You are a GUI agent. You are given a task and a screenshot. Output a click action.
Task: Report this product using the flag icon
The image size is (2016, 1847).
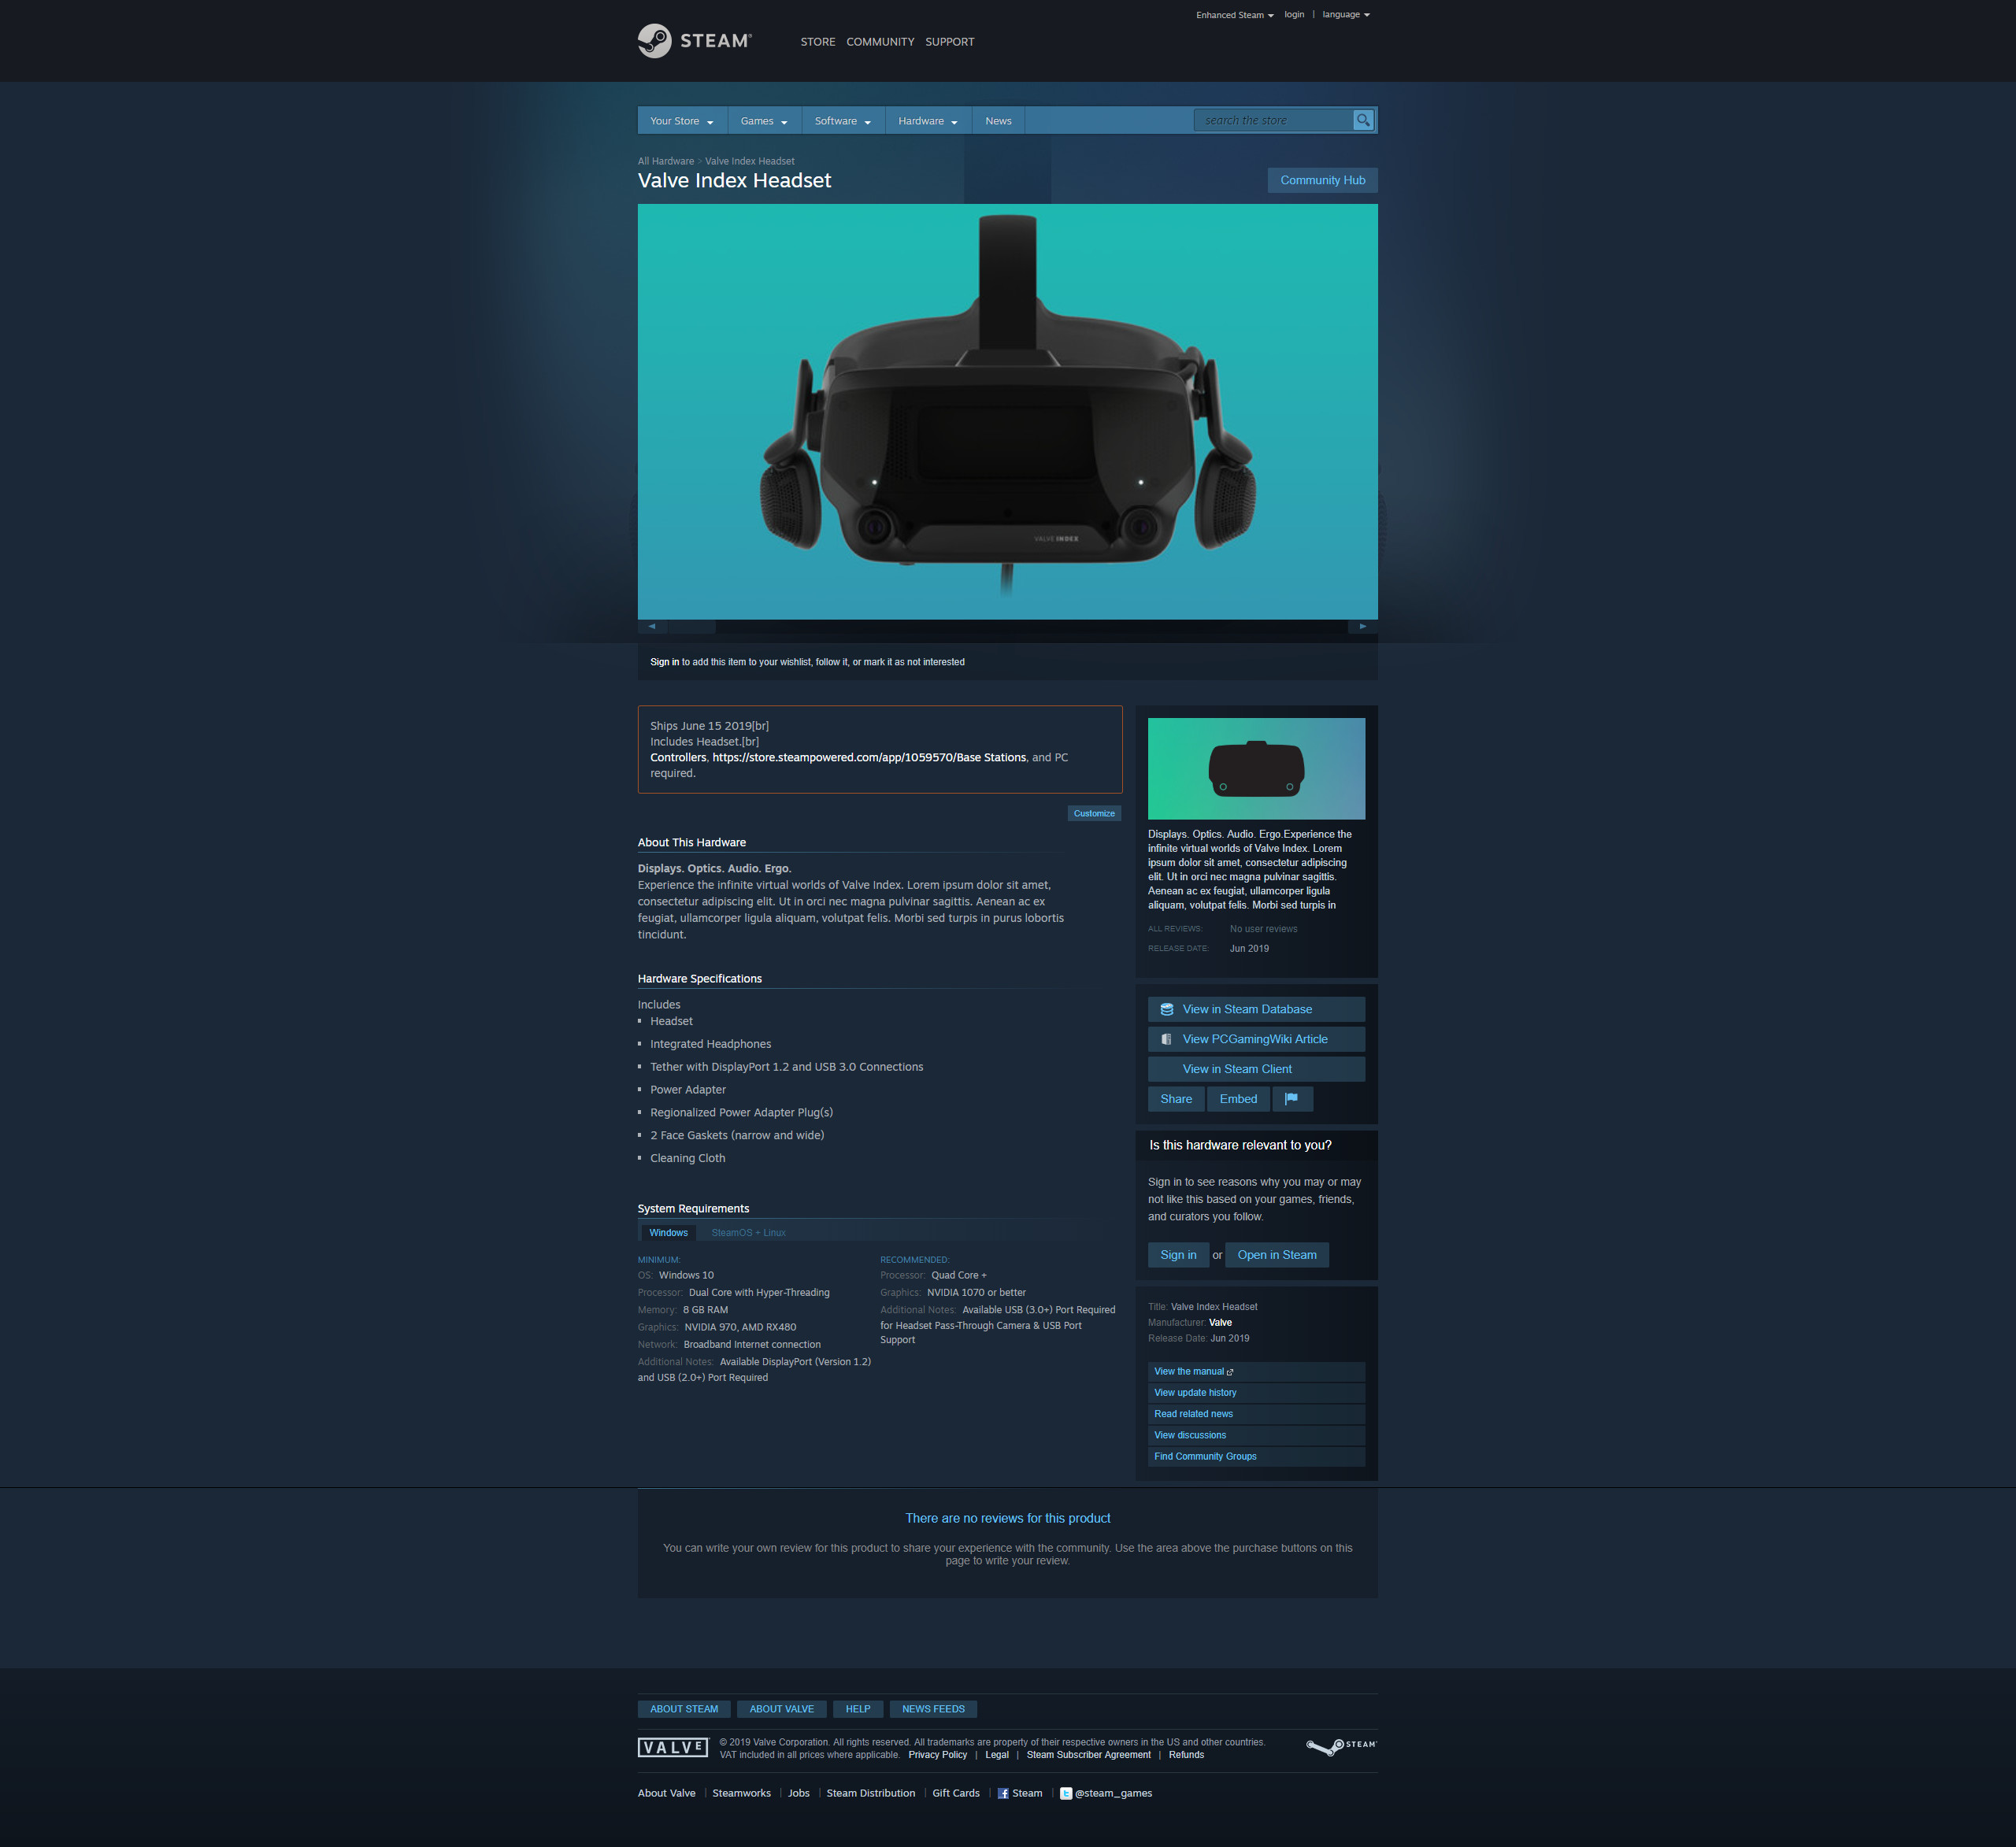(1292, 1098)
